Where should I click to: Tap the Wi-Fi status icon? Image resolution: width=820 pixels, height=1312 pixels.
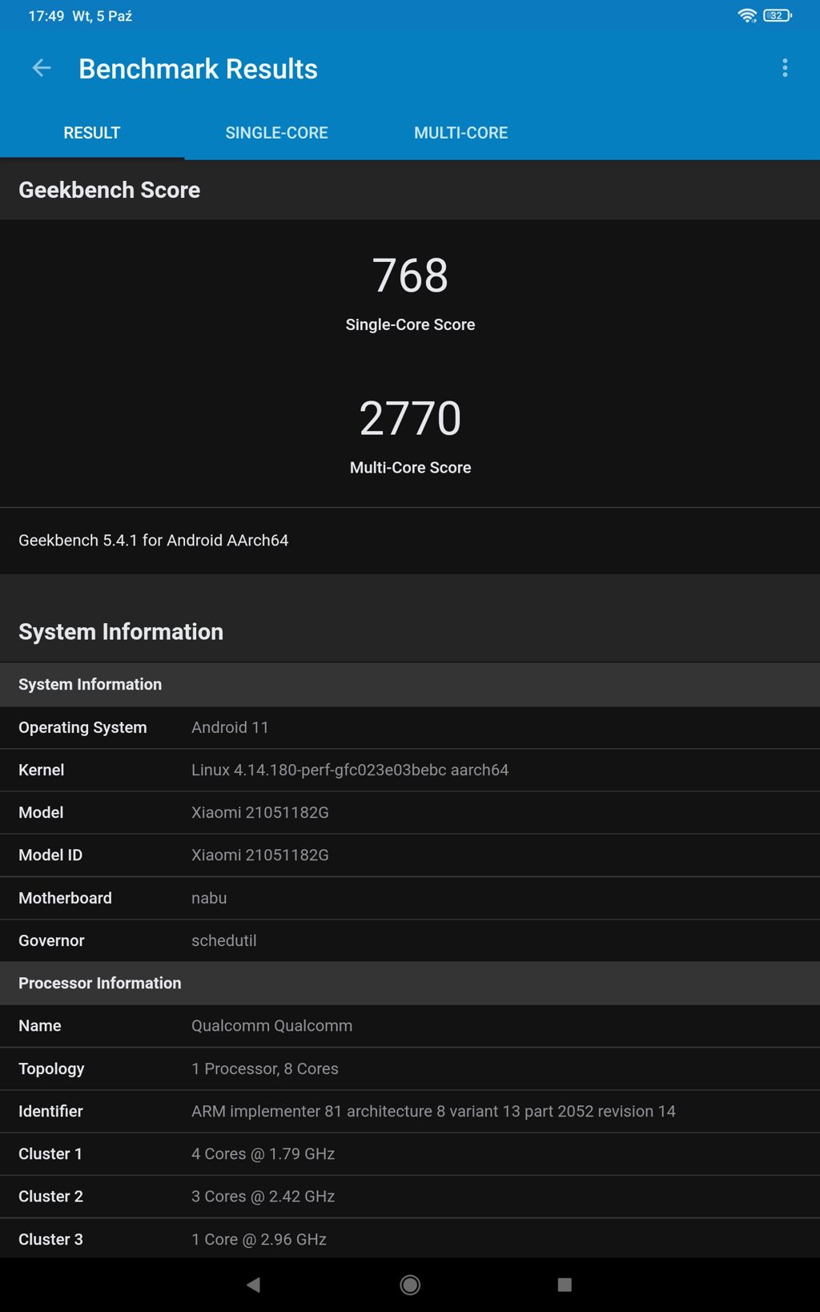click(747, 16)
